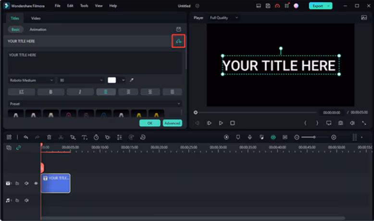
Task: Click the playback progress slider handle
Action: (x=196, y=112)
